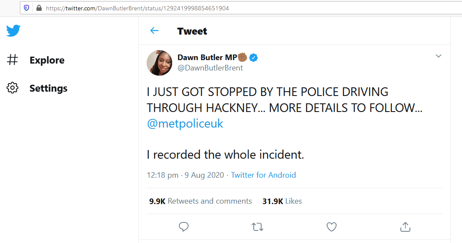Click the Twitter bird logo

[13, 31]
